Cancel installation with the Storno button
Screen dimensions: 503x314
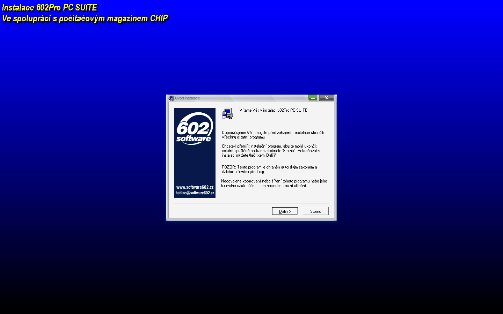point(315,211)
